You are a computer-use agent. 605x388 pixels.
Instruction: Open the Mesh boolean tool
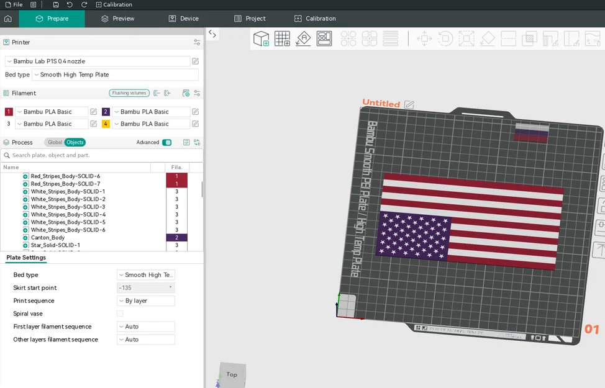[529, 38]
